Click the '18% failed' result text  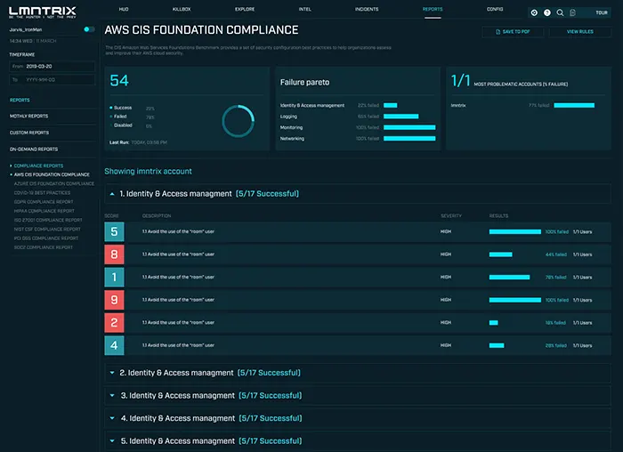click(555, 323)
